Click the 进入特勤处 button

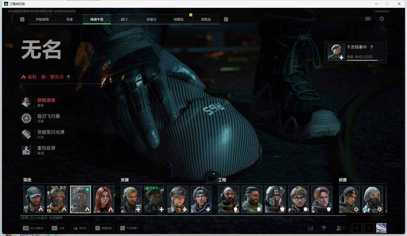pos(33,228)
